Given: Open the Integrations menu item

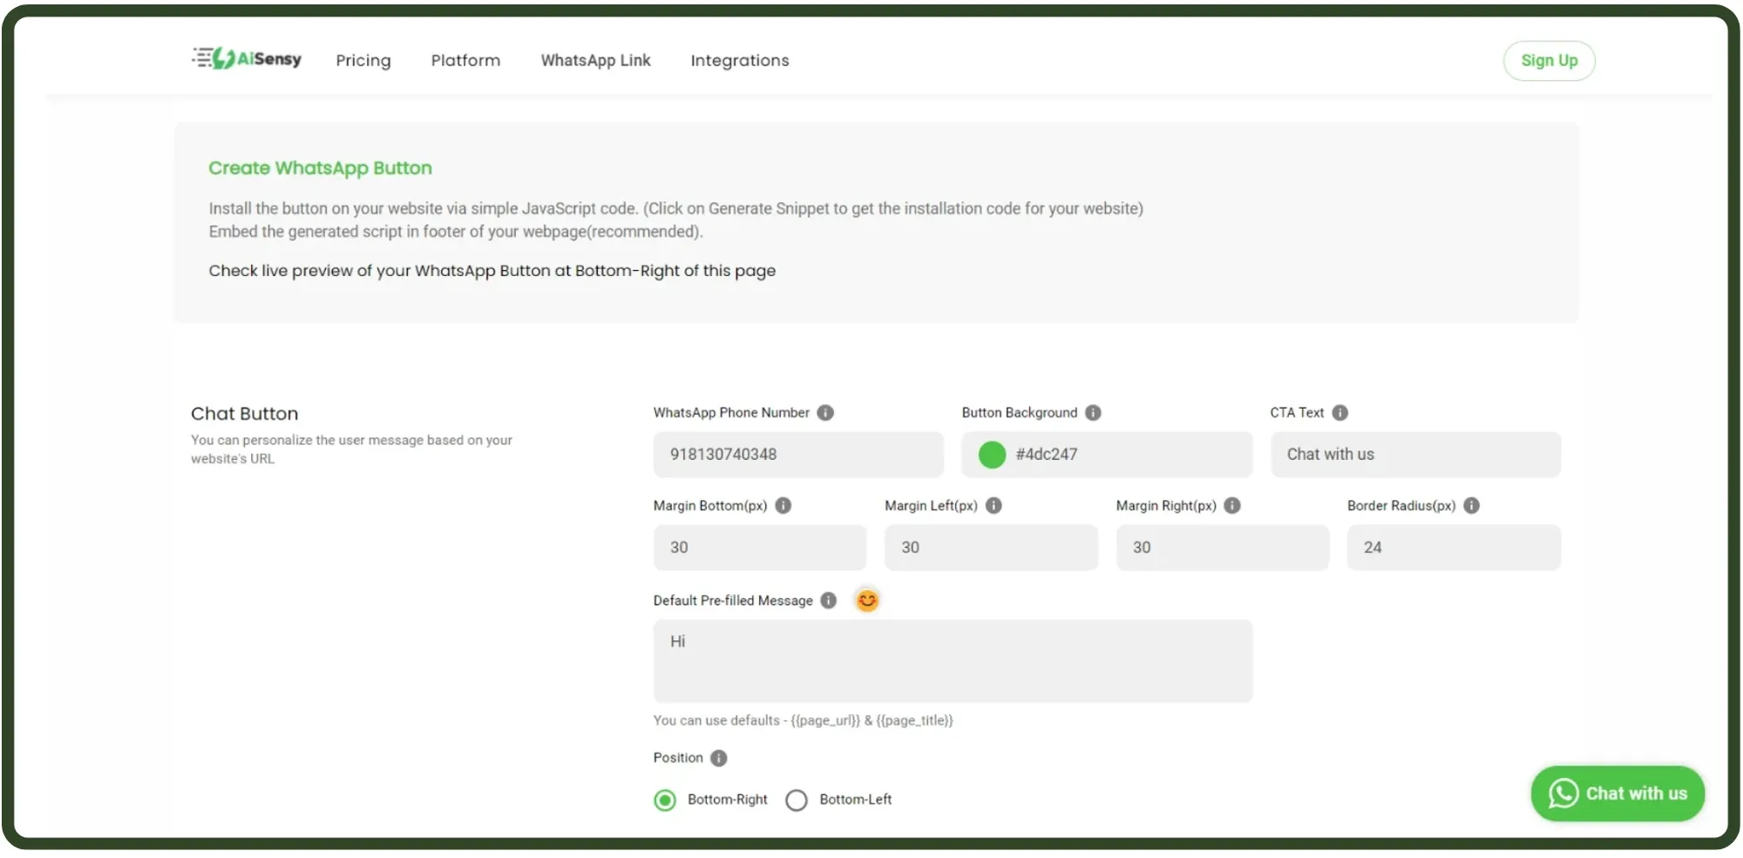Looking at the screenshot, I should pos(740,60).
